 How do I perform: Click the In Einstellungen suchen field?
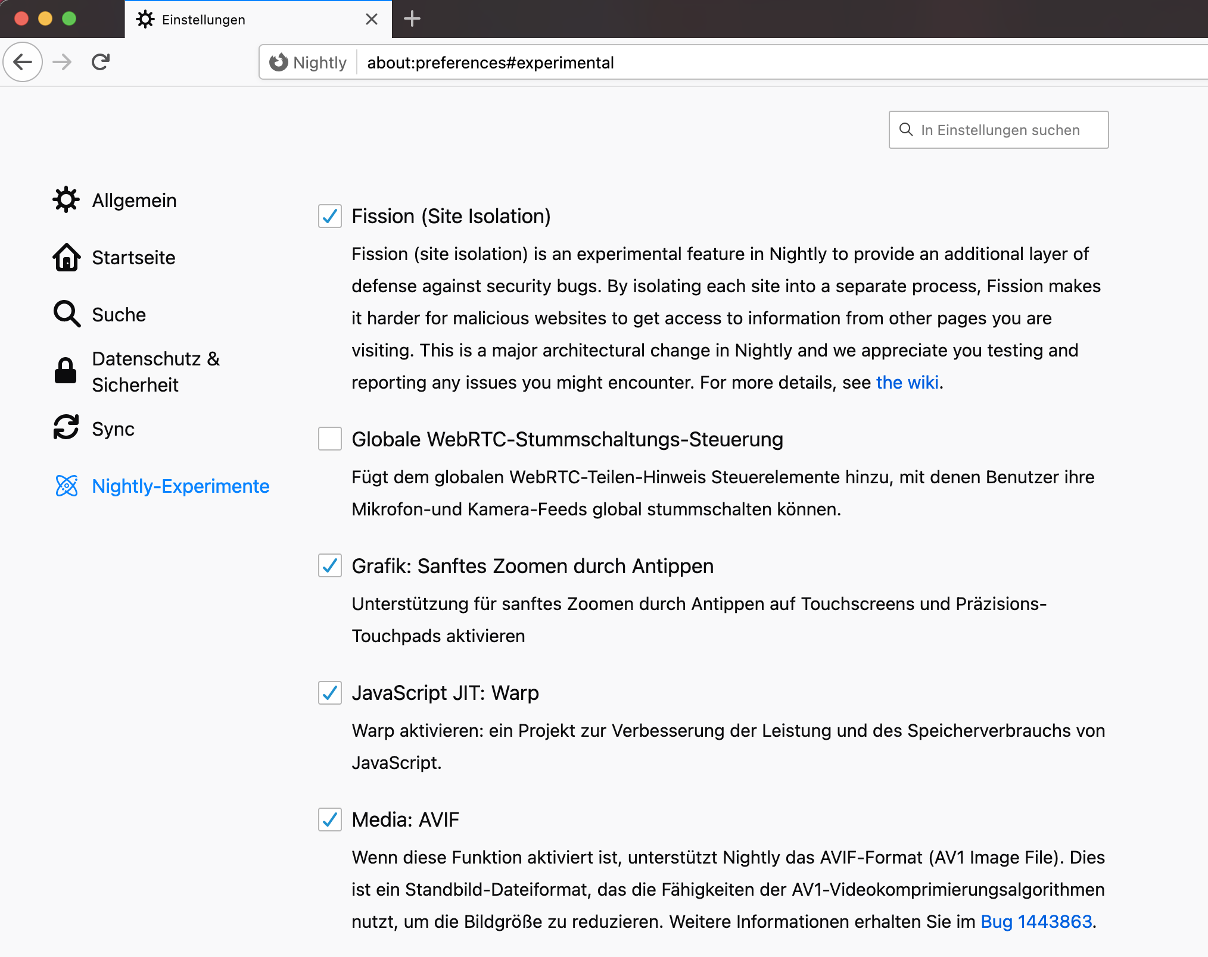pyautogui.click(x=1007, y=130)
